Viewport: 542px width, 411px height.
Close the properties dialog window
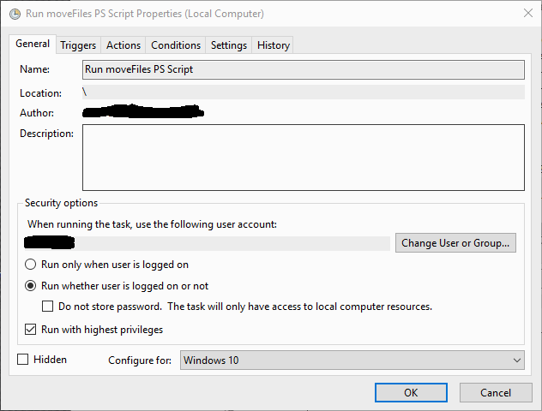(x=525, y=14)
